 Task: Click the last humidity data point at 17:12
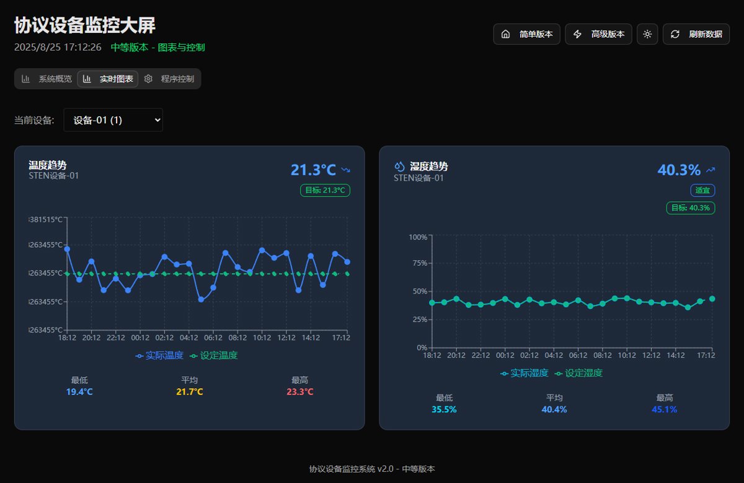point(712,299)
